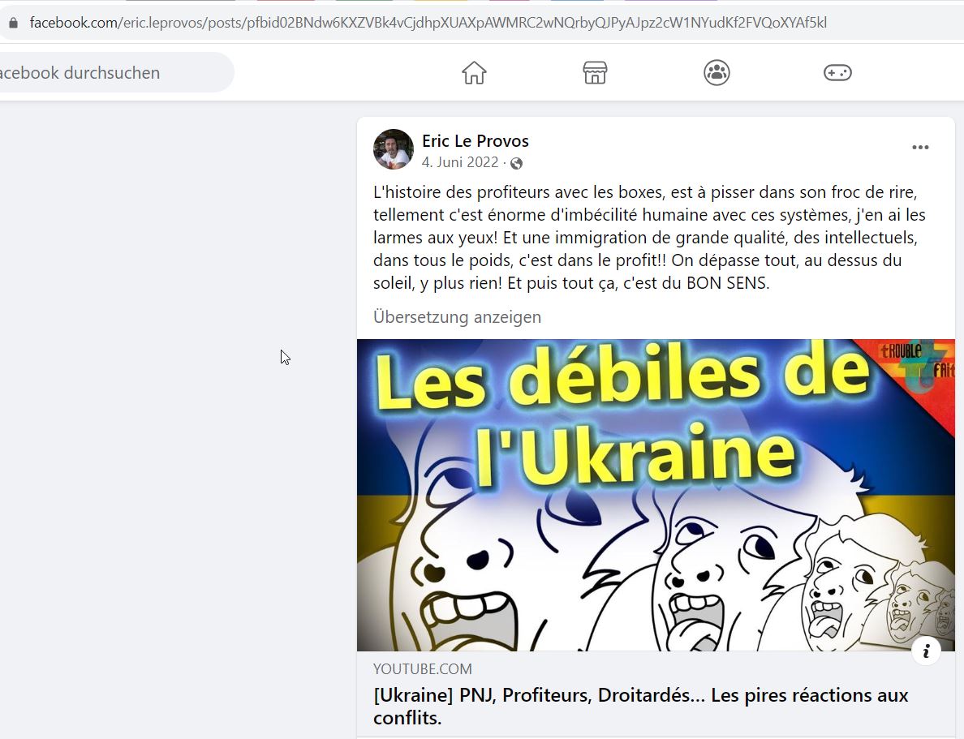Image resolution: width=964 pixels, height=739 pixels.
Task: Open Eric Le Provos profile picture
Action: coord(394,149)
